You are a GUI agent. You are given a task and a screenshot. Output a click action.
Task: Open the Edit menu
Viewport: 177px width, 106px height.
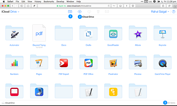[23, 1]
